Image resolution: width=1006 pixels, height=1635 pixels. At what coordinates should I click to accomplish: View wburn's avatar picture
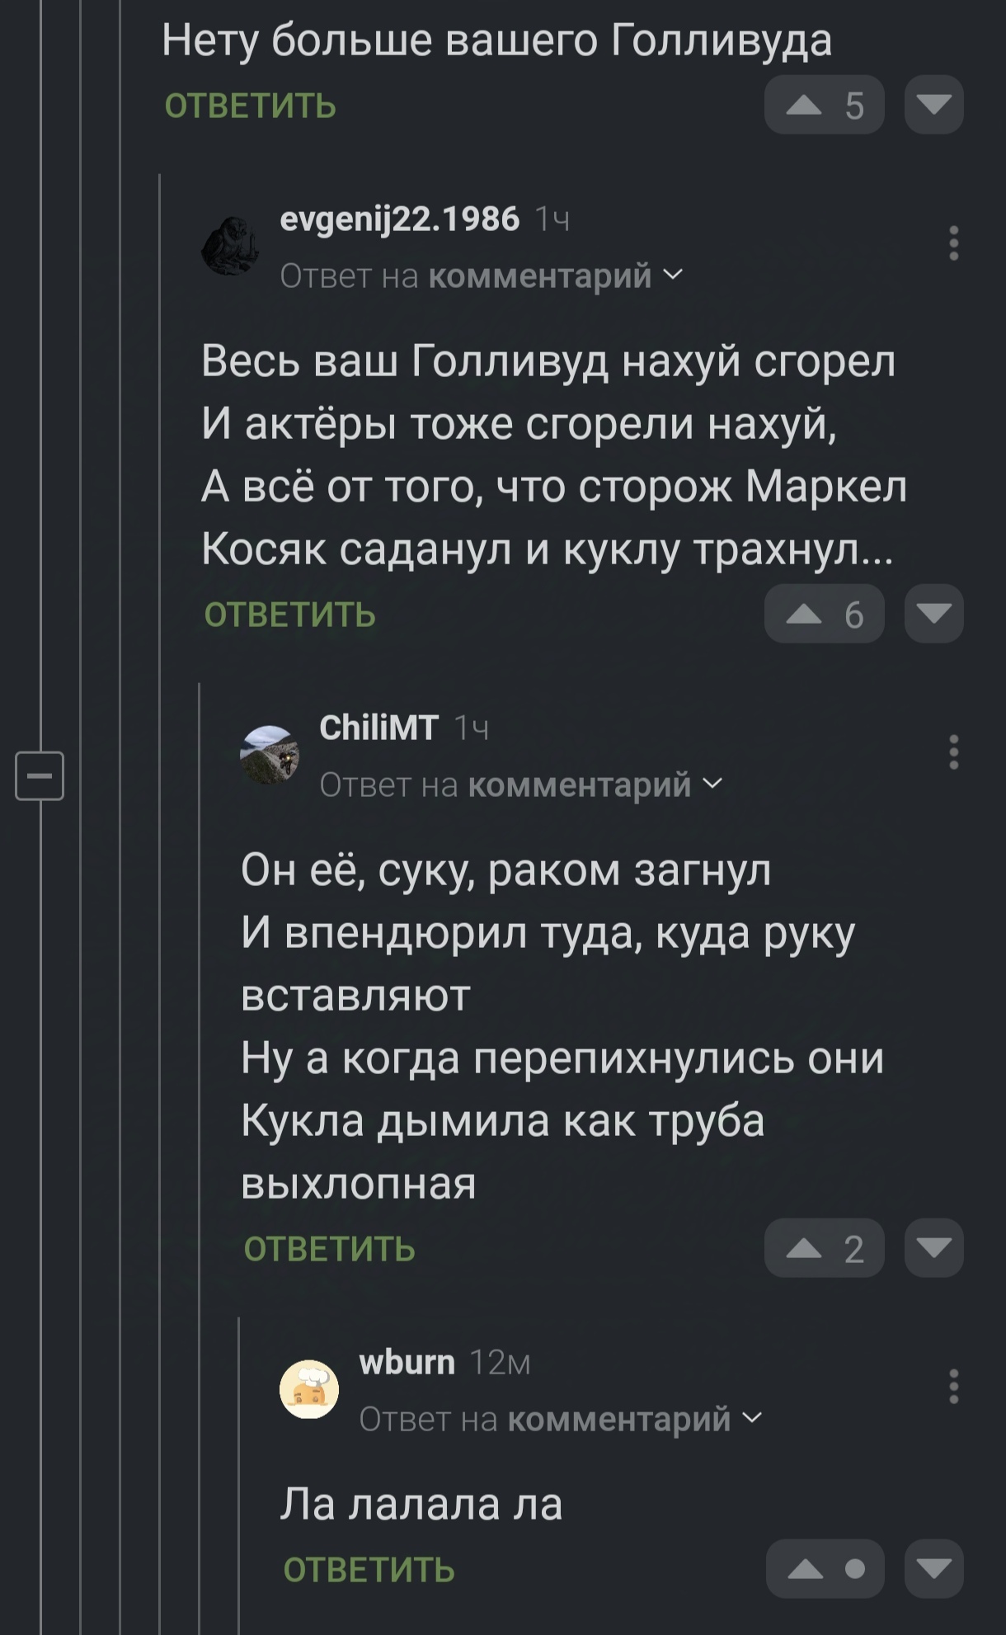click(309, 1389)
